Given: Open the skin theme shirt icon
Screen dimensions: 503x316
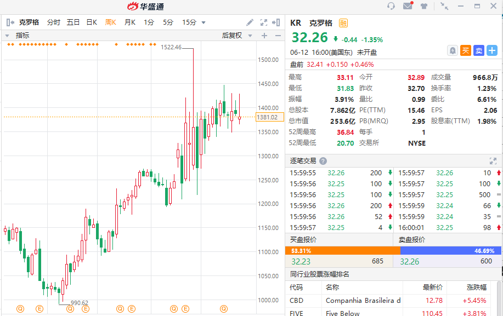Looking at the screenshot, I should [424, 6].
